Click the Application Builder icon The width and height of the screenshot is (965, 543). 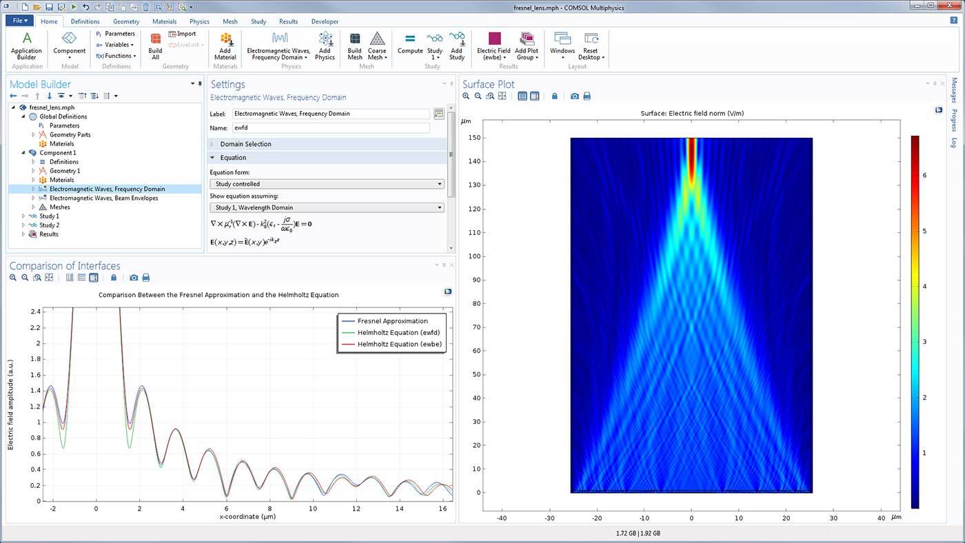tap(26, 43)
